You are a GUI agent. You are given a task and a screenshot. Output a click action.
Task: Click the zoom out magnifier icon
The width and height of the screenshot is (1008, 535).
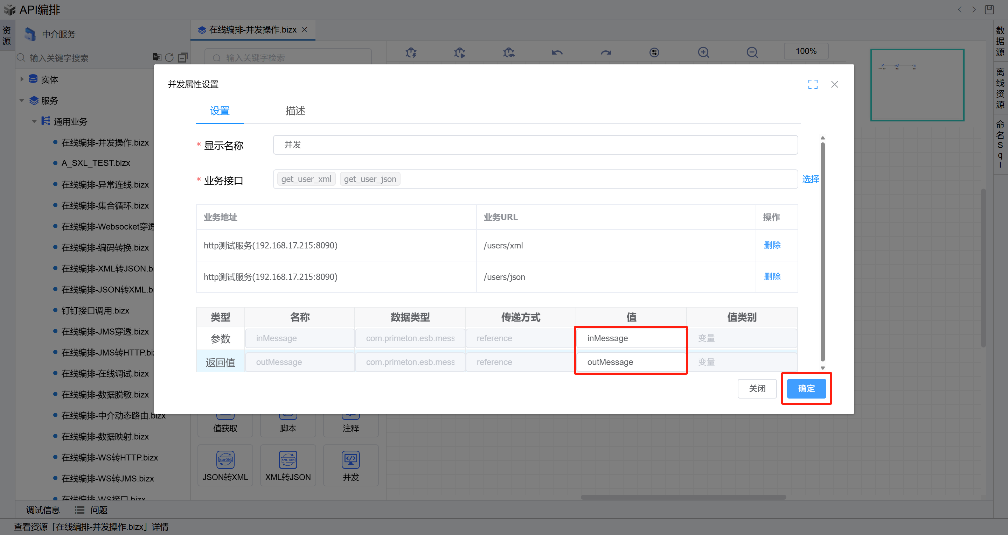(x=752, y=52)
